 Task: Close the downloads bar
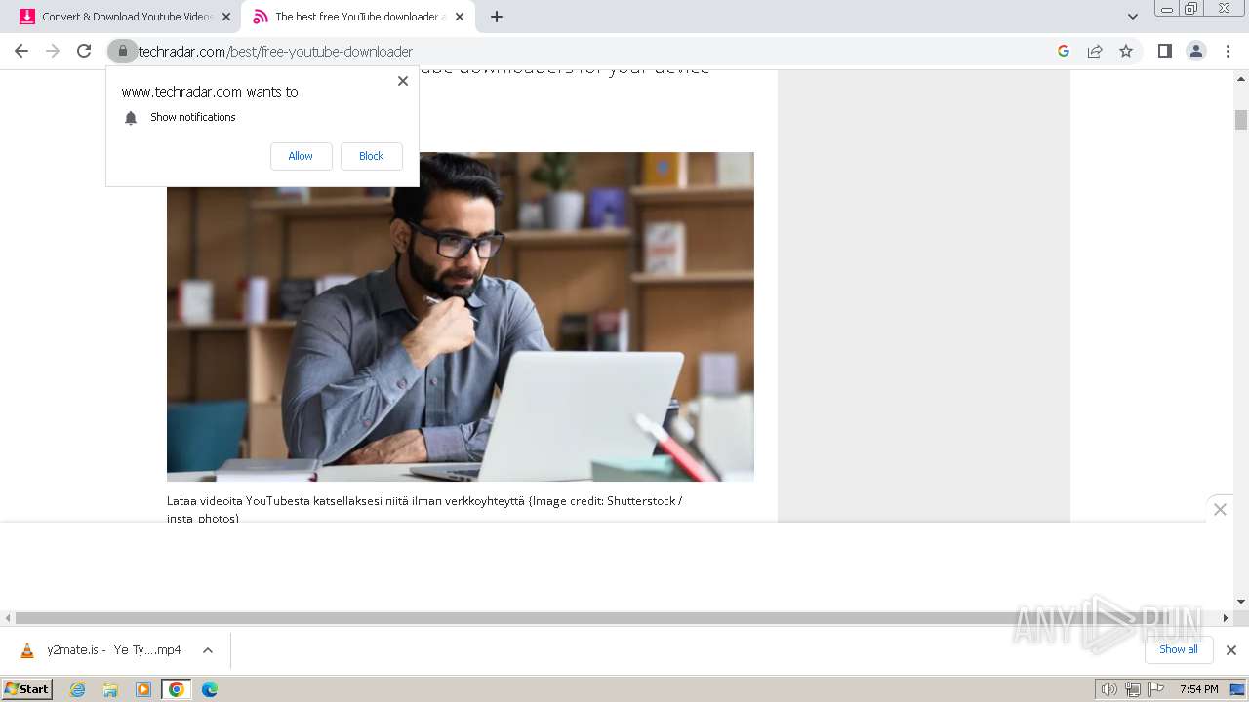1231,650
